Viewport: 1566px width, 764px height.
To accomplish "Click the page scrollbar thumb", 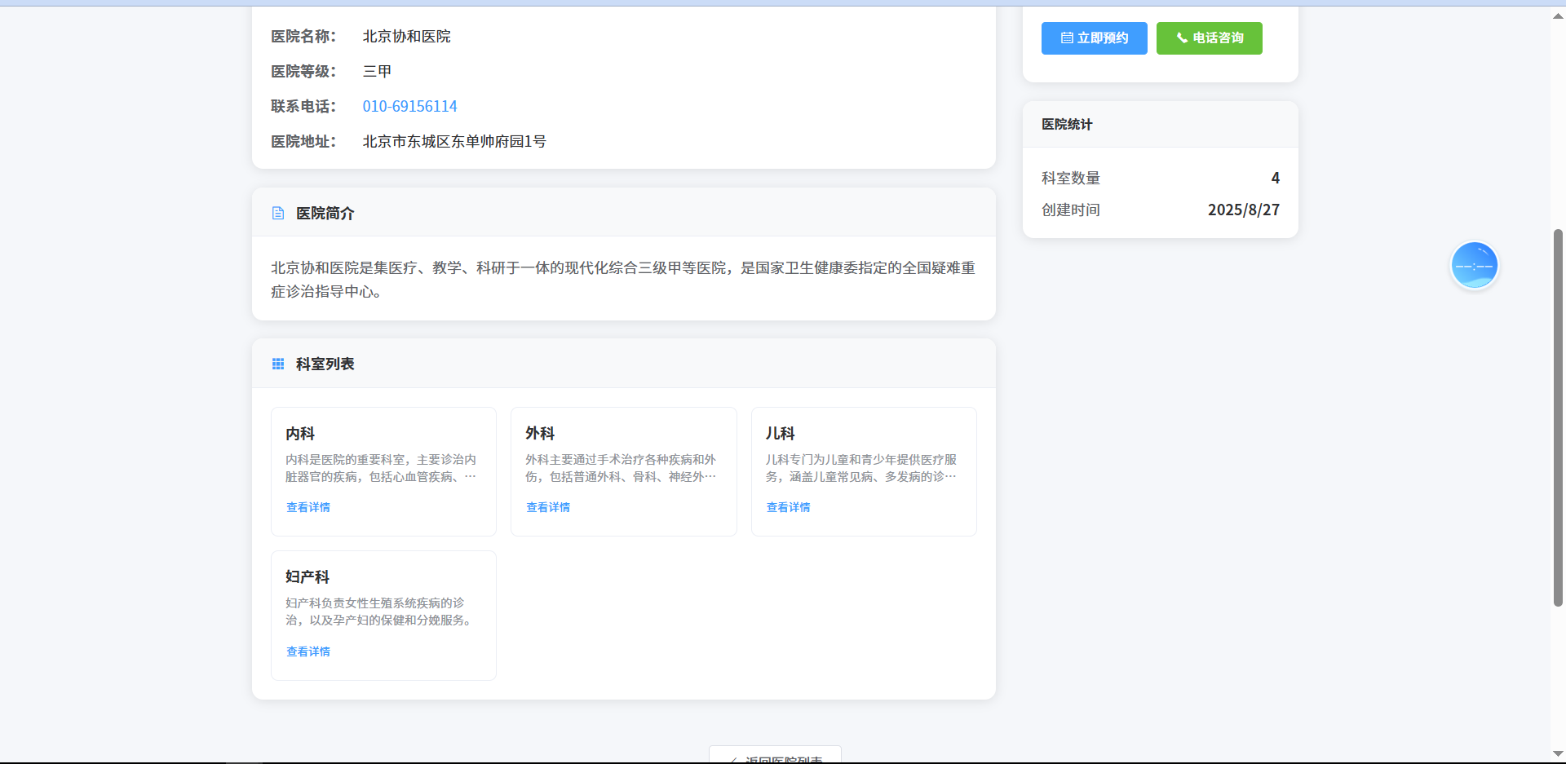I will [1558, 417].
